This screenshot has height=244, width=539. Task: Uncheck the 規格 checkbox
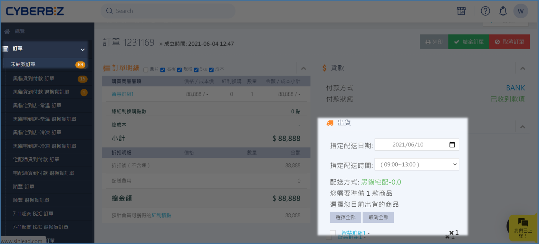point(179,70)
